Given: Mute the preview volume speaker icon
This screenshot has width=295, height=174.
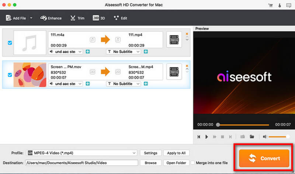Looking at the screenshot, I should click(265, 136).
